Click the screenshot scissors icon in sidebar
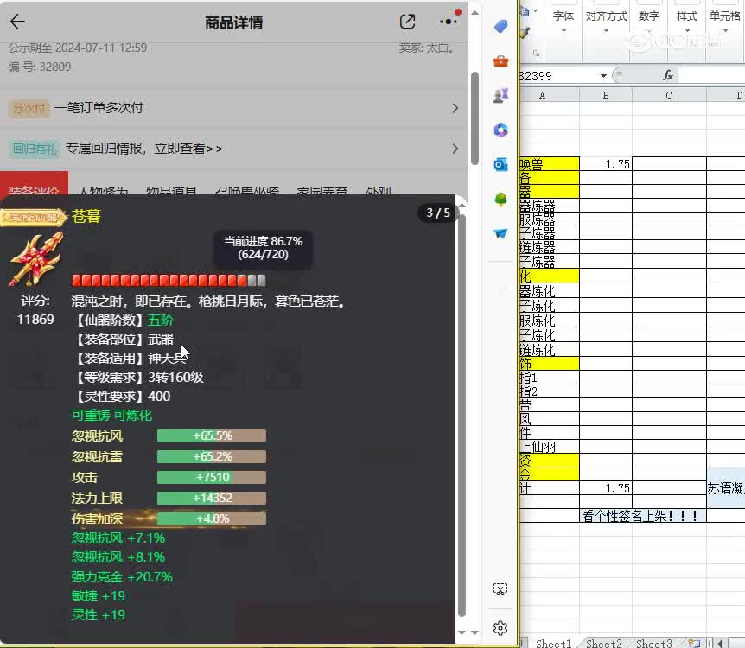This screenshot has width=745, height=648. tap(500, 589)
